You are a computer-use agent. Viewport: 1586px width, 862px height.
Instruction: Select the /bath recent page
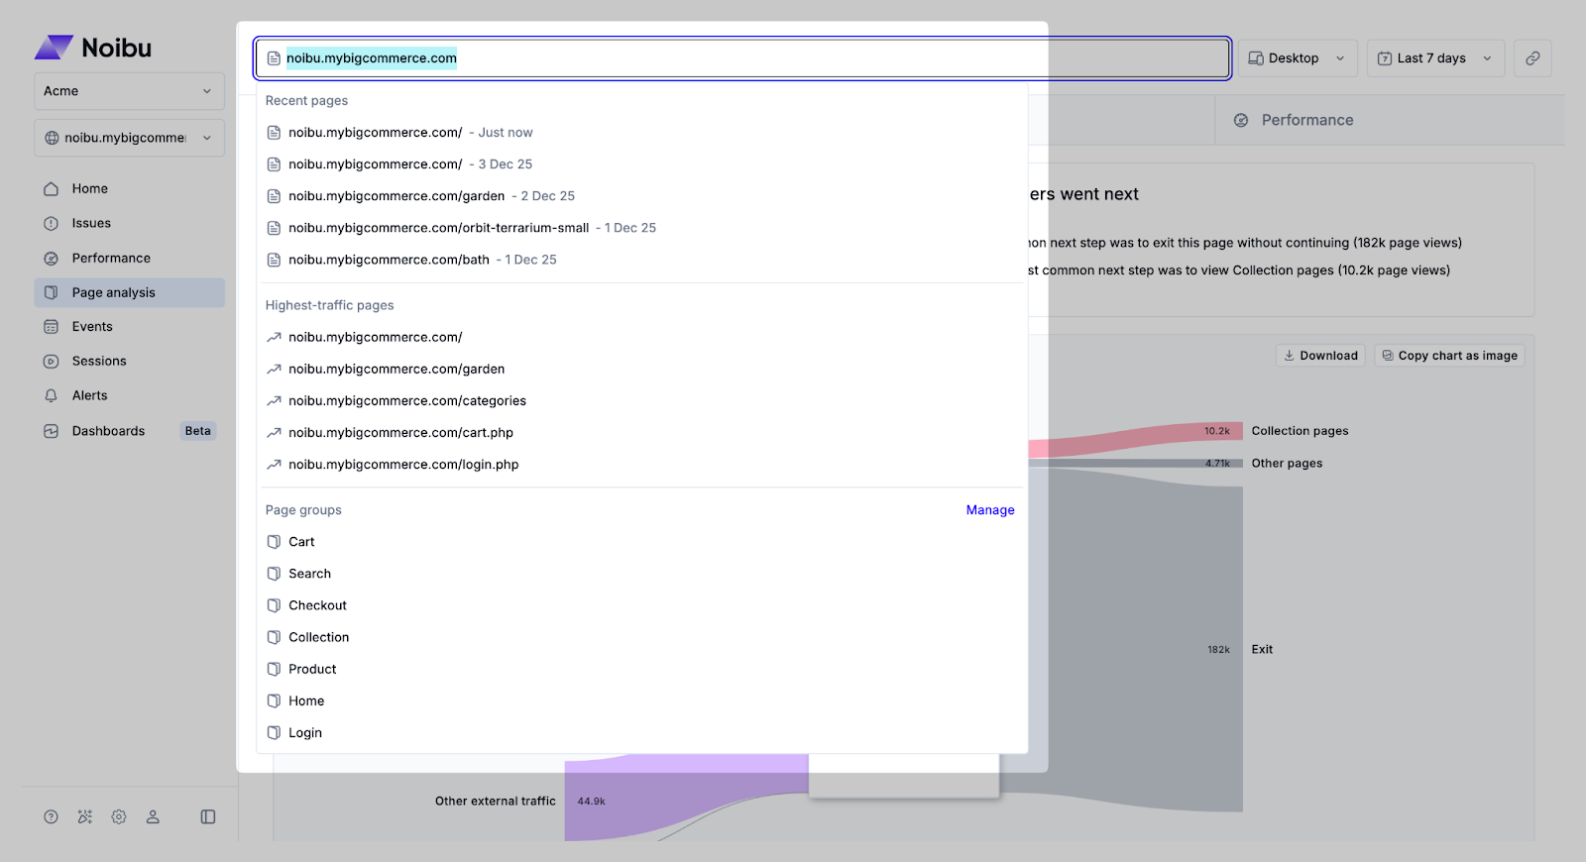click(642, 260)
